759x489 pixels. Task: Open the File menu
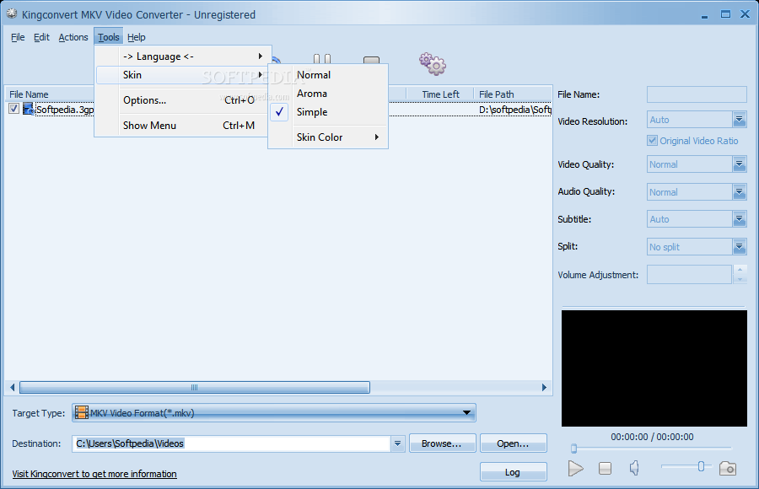click(18, 37)
